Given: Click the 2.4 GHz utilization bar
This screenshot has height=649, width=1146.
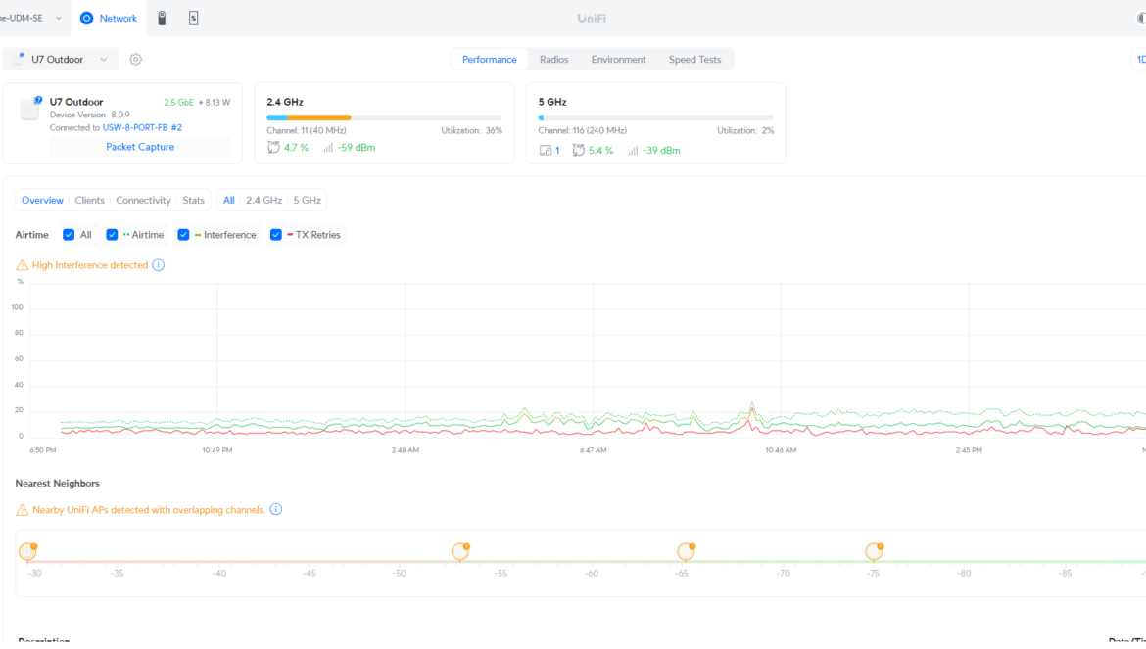Looking at the screenshot, I should [384, 116].
